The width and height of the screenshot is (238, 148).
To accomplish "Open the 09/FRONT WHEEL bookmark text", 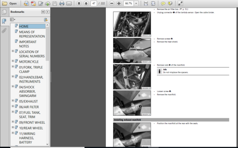I will [32, 123].
